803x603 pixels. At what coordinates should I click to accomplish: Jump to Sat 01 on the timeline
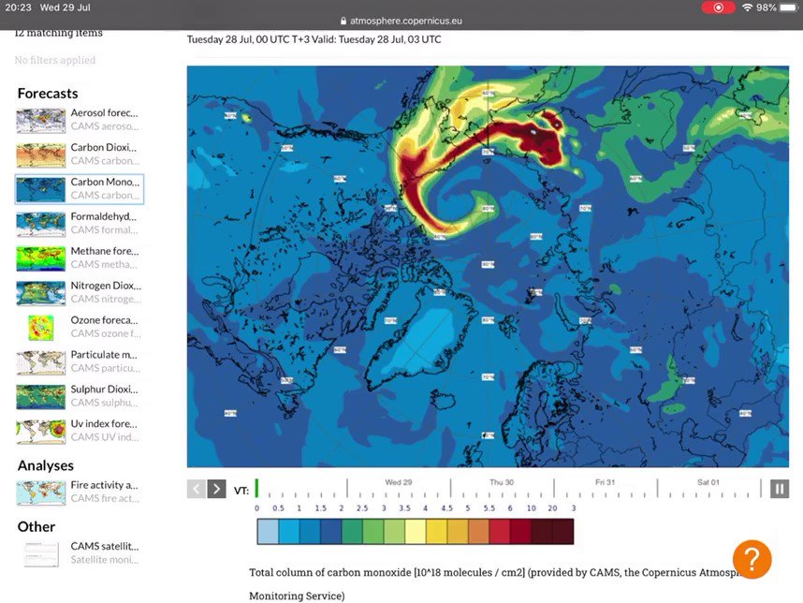tap(708, 482)
